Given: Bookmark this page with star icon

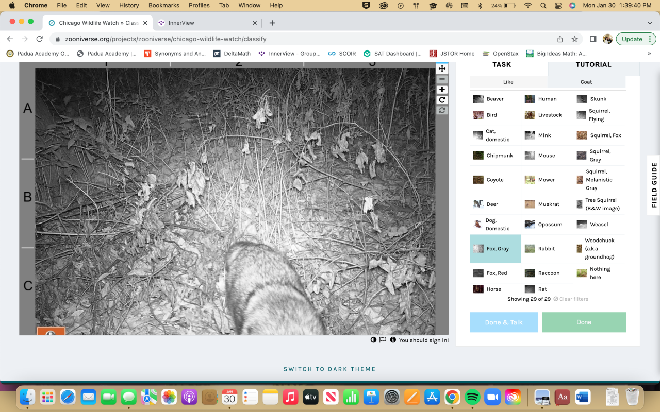Looking at the screenshot, I should (574, 39).
